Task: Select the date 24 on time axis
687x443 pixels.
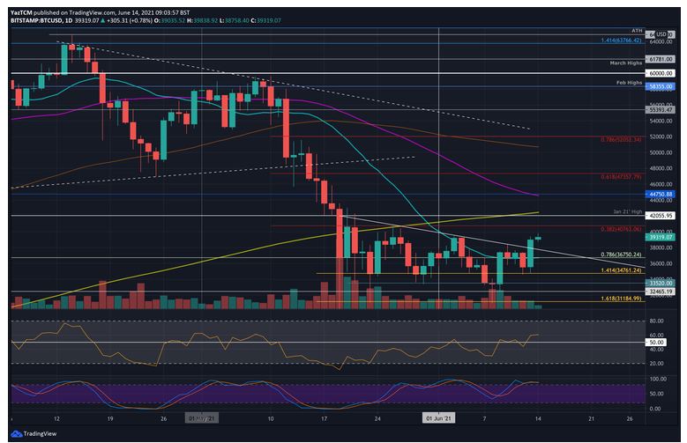Action: [x=377, y=419]
